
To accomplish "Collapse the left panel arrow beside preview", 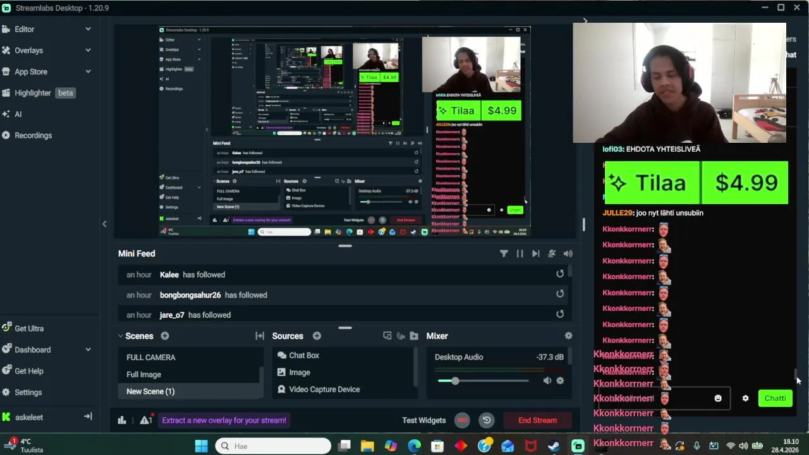I will point(104,224).
